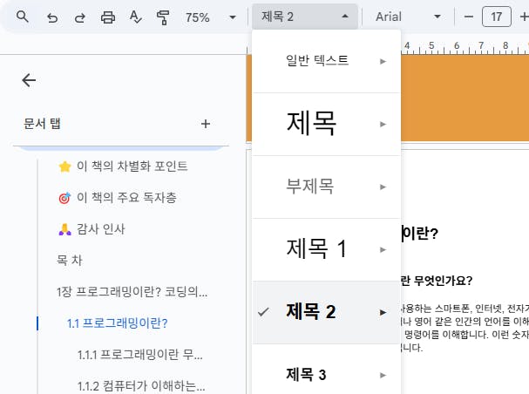Activate the paint format tool
The image size is (529, 394).
[163, 17]
